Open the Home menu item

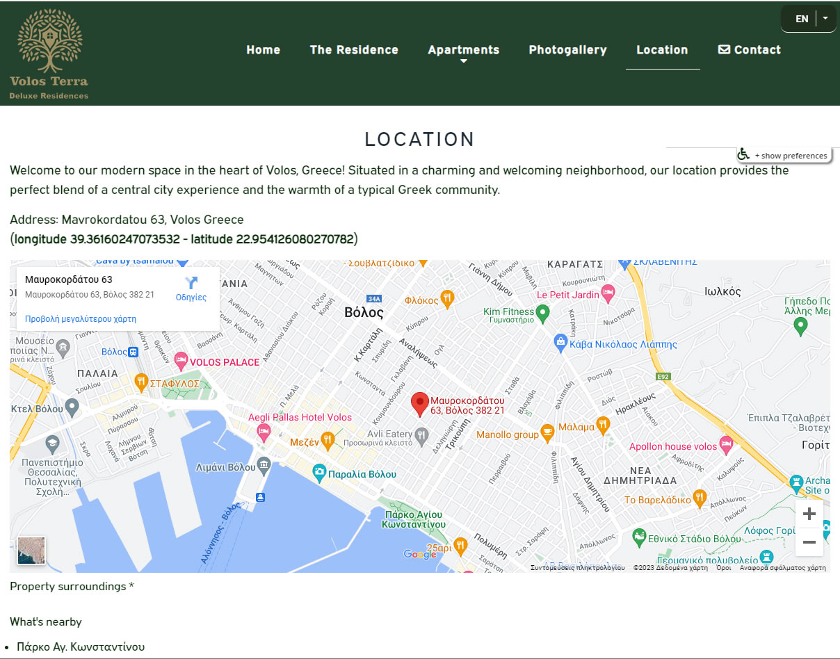pyautogui.click(x=264, y=50)
